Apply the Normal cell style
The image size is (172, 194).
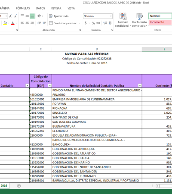point(160,16)
